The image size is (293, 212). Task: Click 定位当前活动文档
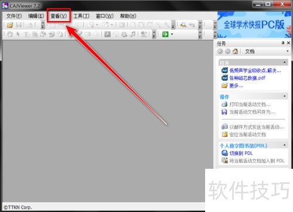[247, 134]
